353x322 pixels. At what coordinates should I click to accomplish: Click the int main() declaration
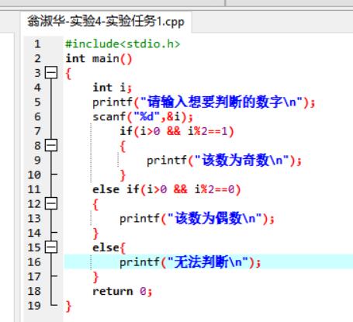tap(99, 59)
